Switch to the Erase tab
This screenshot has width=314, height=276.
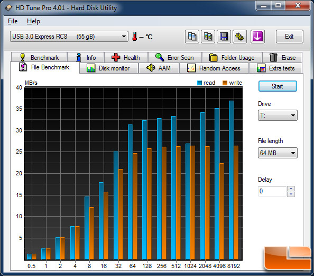282,57
